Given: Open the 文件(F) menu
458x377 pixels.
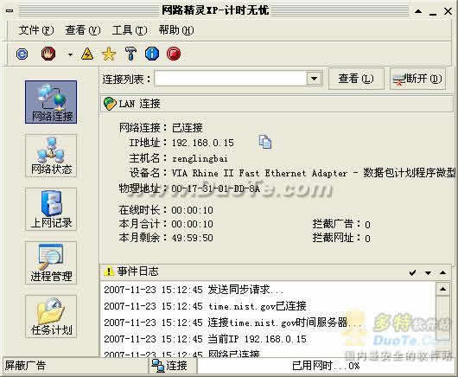Looking at the screenshot, I should [x=36, y=30].
